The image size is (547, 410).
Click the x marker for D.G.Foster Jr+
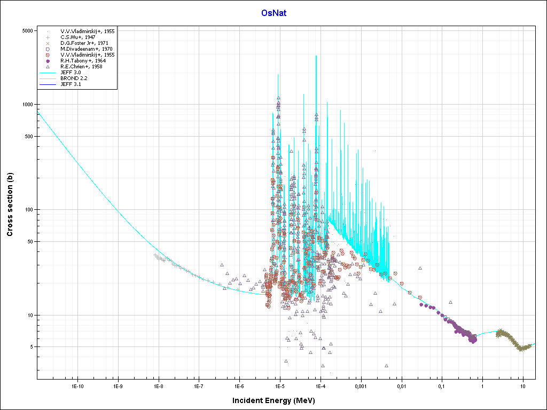[48, 43]
